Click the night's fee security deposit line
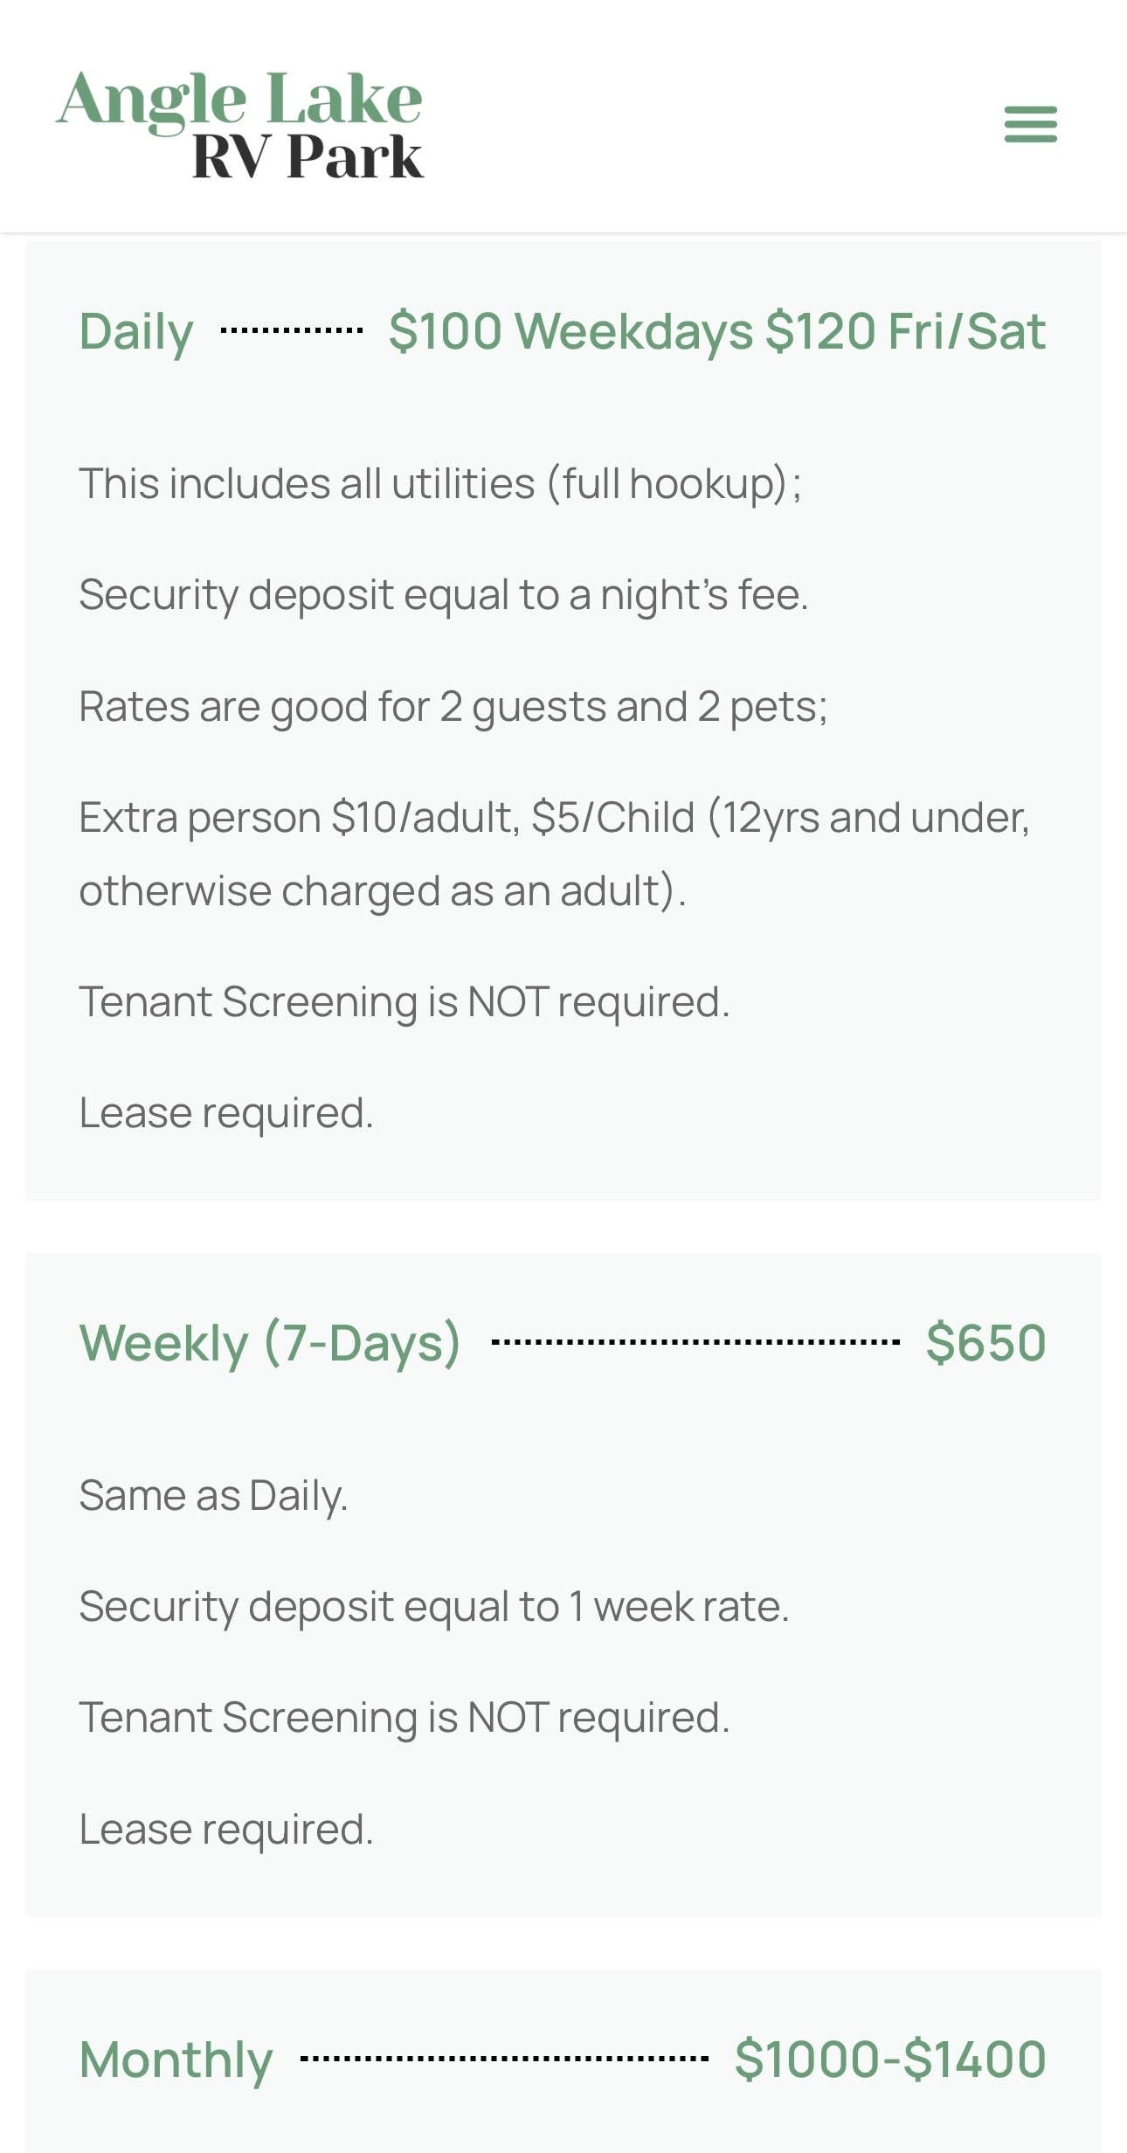 444,595
